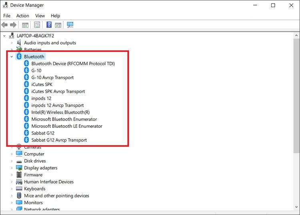Select the iCutes SPK device
This screenshot has width=300, height=215.
click(x=42, y=84)
